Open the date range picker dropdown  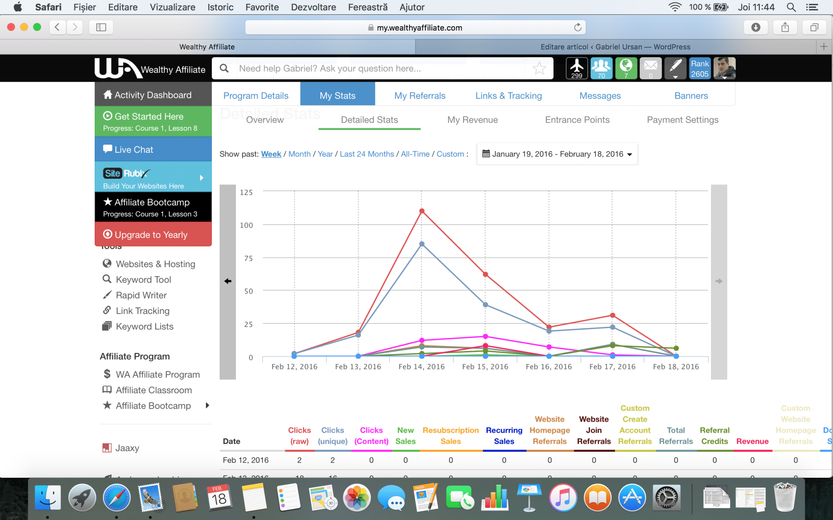click(557, 154)
